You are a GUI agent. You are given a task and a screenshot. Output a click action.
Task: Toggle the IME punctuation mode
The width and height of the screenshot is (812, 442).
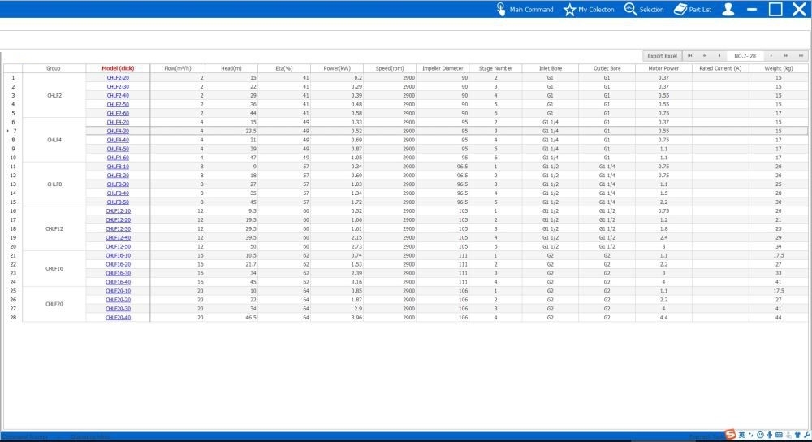tap(751, 435)
